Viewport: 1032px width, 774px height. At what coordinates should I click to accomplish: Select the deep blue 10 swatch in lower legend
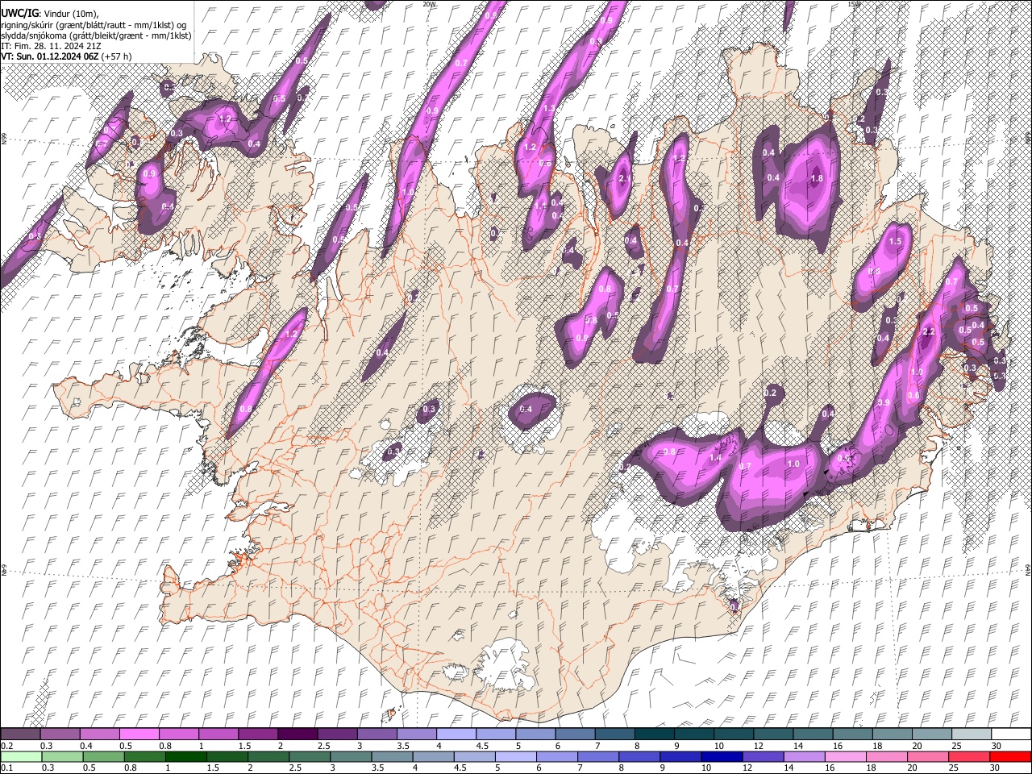pyautogui.click(x=722, y=756)
